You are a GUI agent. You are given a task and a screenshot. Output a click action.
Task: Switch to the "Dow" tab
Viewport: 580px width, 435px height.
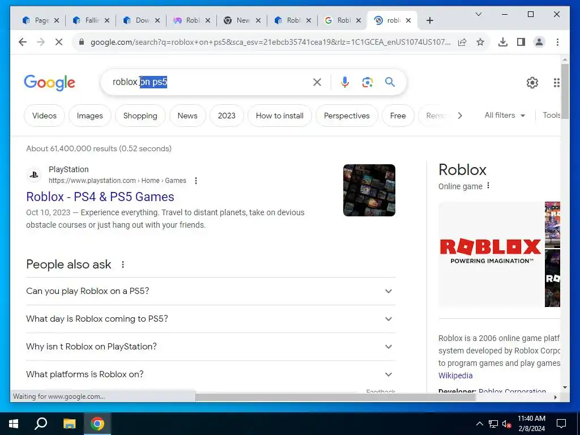click(141, 21)
